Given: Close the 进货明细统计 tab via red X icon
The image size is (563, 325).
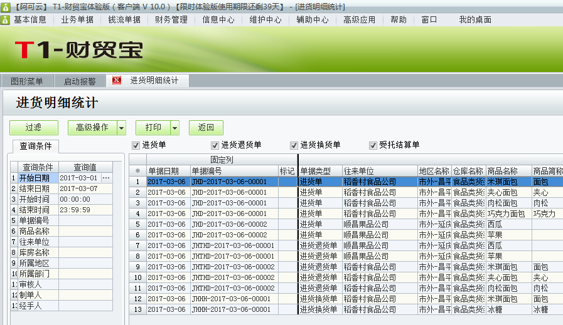Looking at the screenshot, I should [x=116, y=80].
